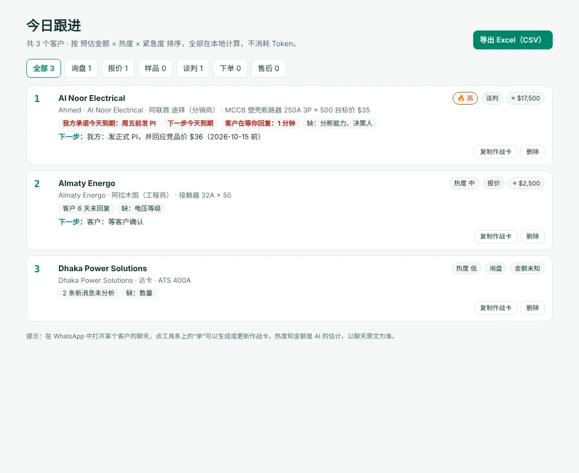Open the Al Noor Electrical customer title
The image size is (579, 473).
point(92,98)
